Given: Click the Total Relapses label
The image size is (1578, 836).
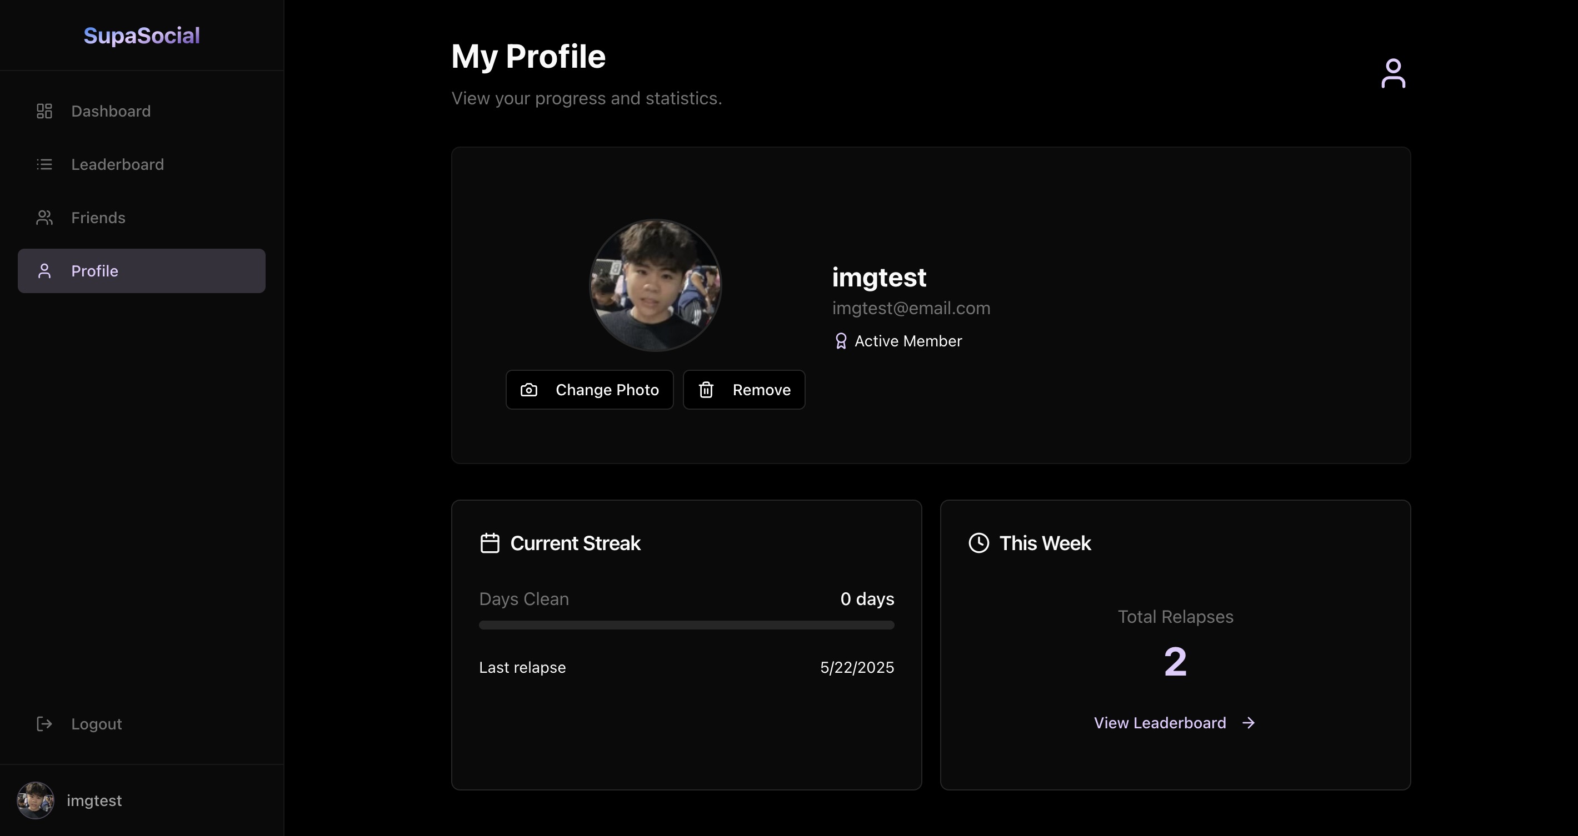Looking at the screenshot, I should tap(1175, 616).
